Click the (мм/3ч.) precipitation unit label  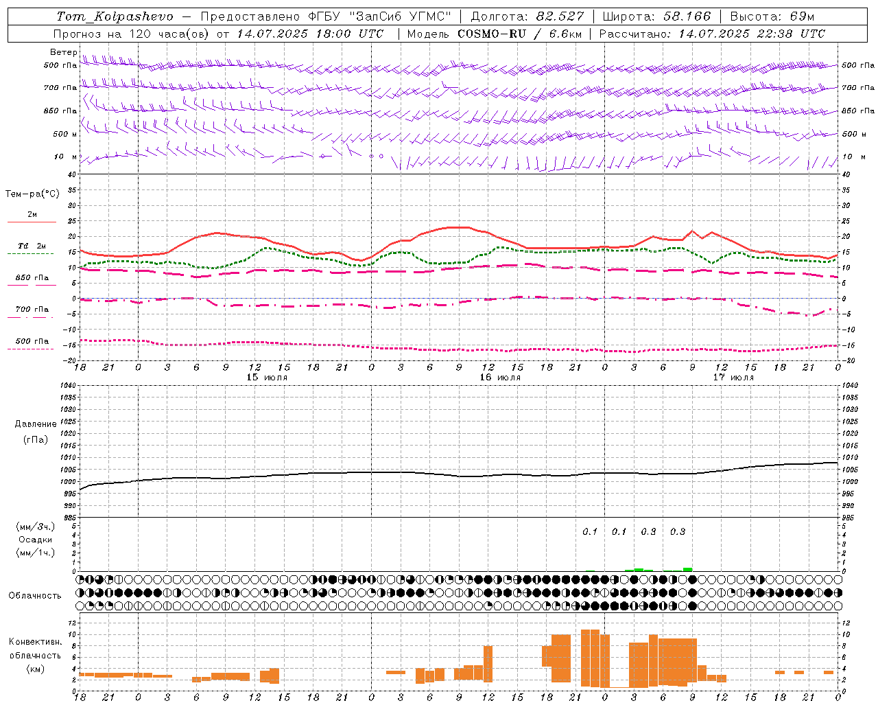pos(36,527)
